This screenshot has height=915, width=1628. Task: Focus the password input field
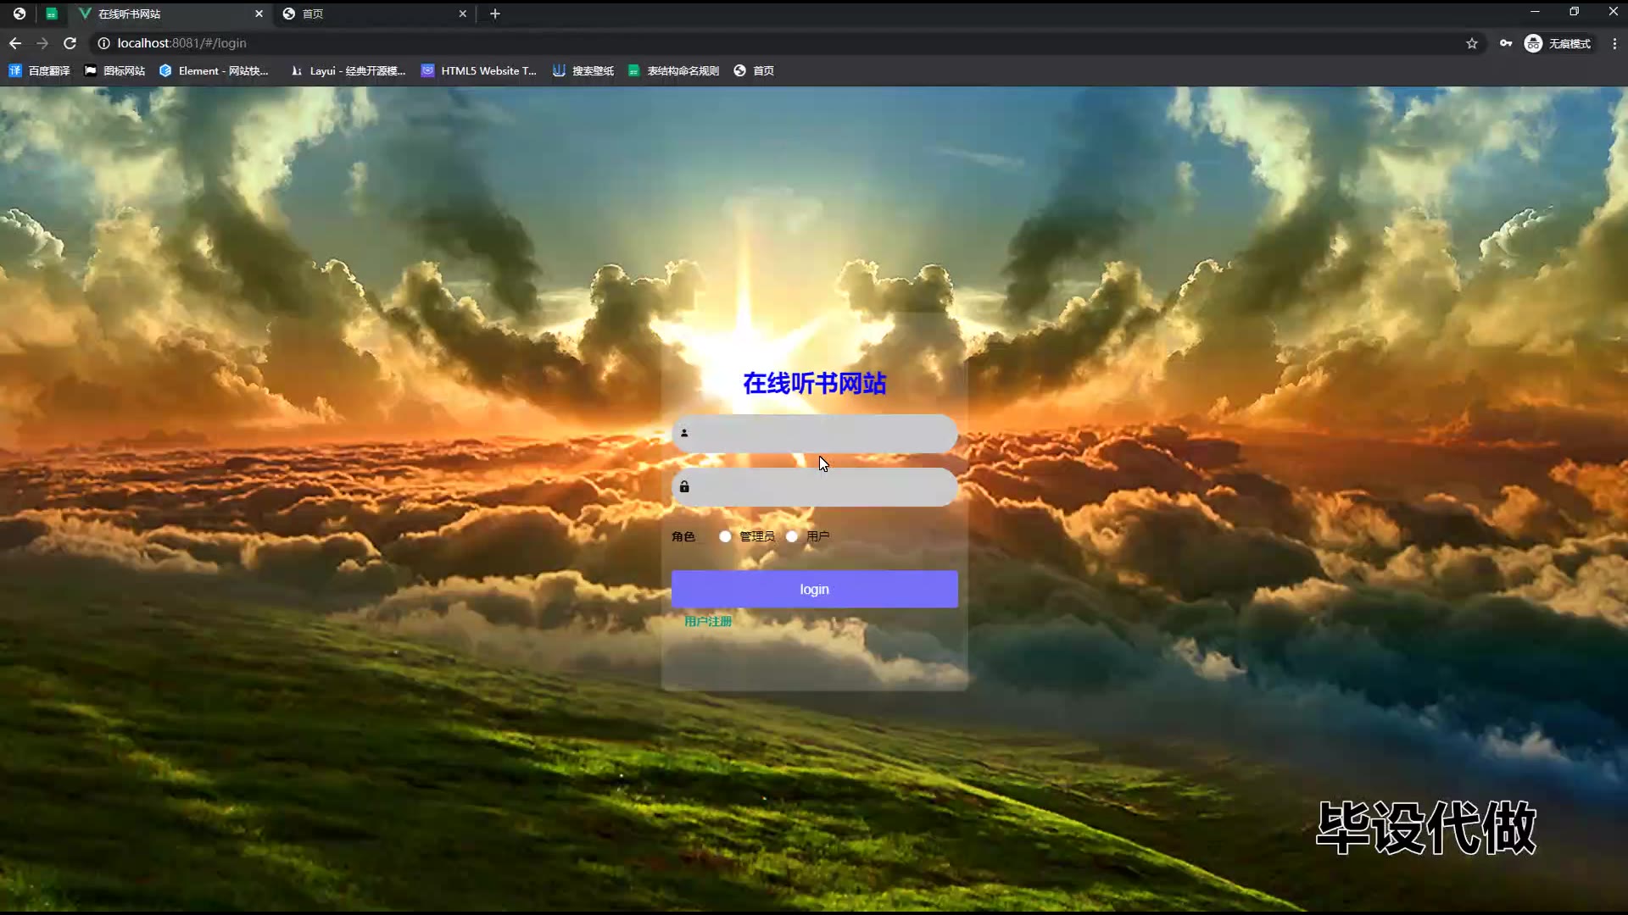815,487
